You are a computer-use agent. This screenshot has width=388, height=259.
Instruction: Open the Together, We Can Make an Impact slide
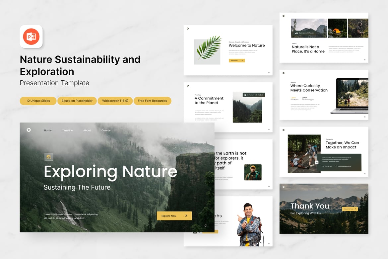pyautogui.click(x=324, y=152)
